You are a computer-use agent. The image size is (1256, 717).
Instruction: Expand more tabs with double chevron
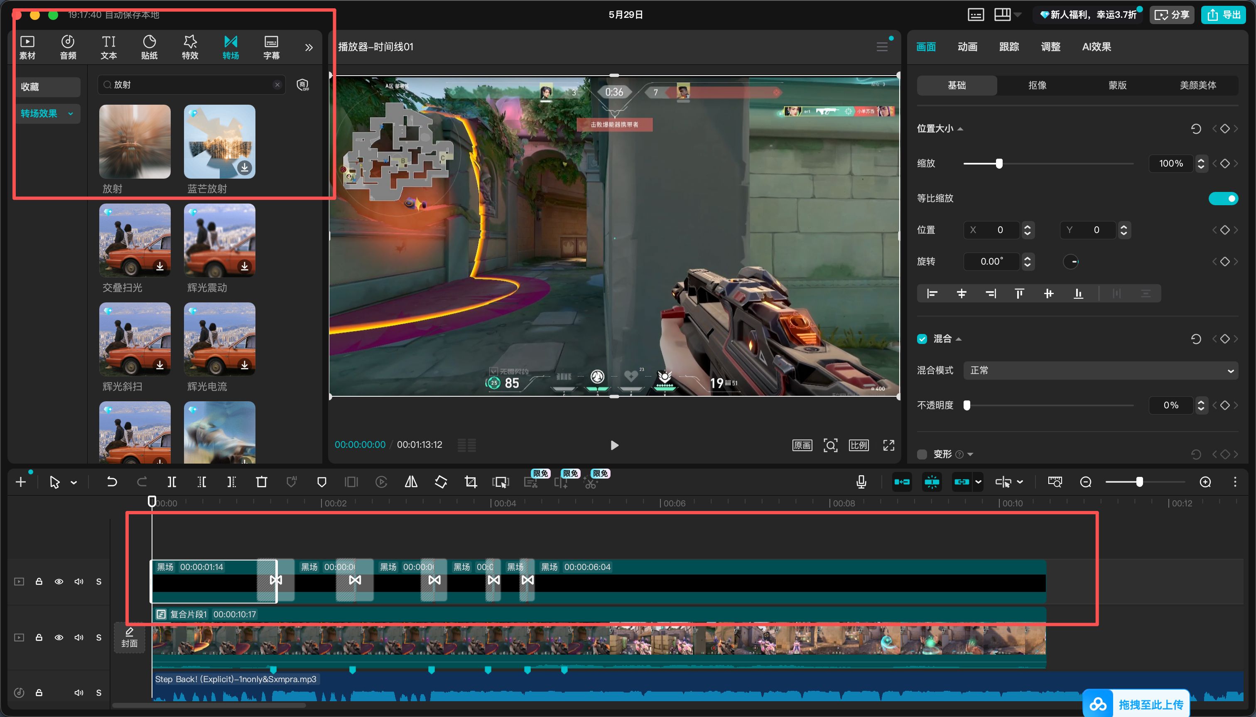[309, 48]
